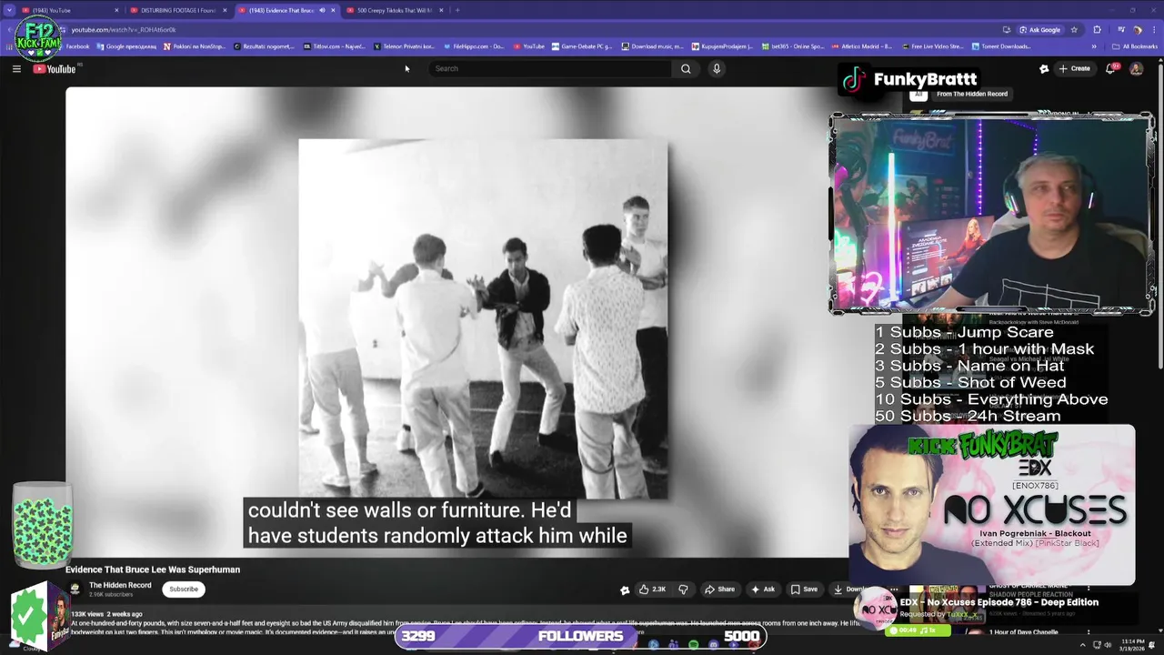1164x655 pixels.
Task: Open FileHippo.com bookmark
Action: click(x=474, y=46)
